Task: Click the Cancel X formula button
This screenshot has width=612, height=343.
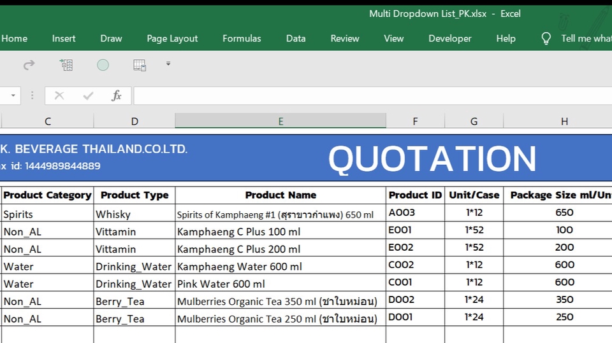Action: coord(59,95)
